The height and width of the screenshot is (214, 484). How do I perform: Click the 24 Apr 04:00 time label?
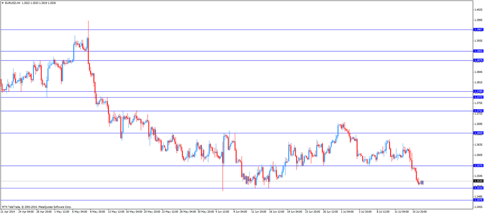25,212
